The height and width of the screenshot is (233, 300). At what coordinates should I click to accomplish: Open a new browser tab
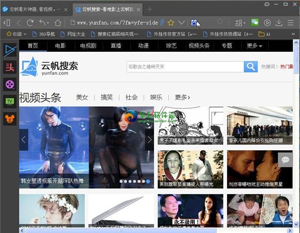150,9
